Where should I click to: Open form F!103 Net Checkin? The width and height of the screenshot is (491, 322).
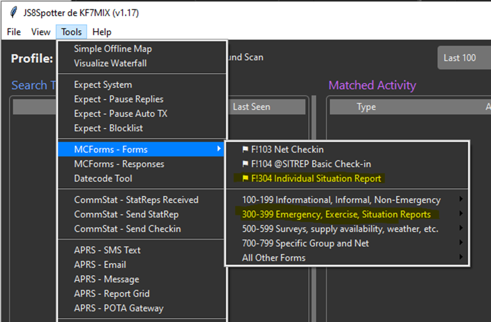[x=347, y=149]
